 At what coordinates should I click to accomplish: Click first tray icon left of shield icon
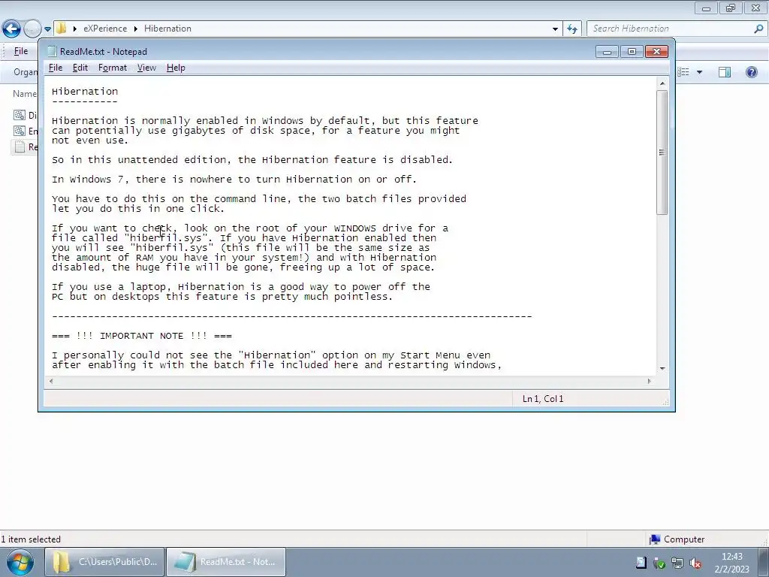pyautogui.click(x=641, y=563)
